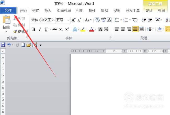Click bullets list icon
This screenshot has width=170, height=115.
tap(117, 20)
